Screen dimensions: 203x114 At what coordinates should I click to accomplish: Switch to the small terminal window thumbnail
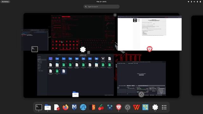pyautogui.click(x=35, y=40)
